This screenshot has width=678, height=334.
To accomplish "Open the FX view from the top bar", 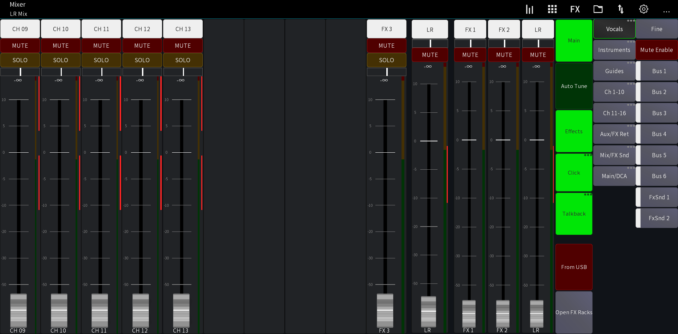I will pos(575,9).
